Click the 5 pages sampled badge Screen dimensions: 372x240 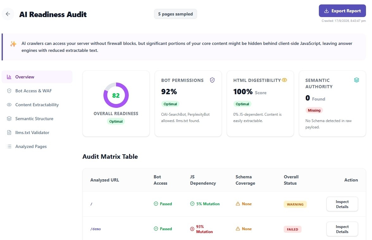pyautogui.click(x=175, y=14)
